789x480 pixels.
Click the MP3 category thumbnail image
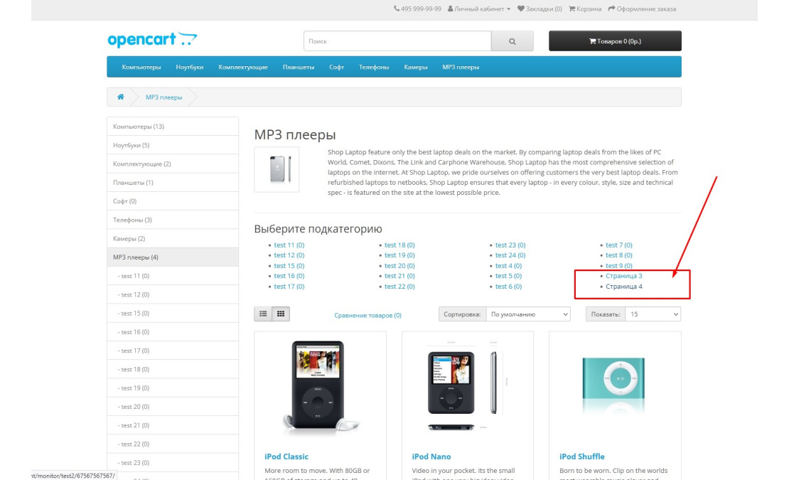point(277,169)
